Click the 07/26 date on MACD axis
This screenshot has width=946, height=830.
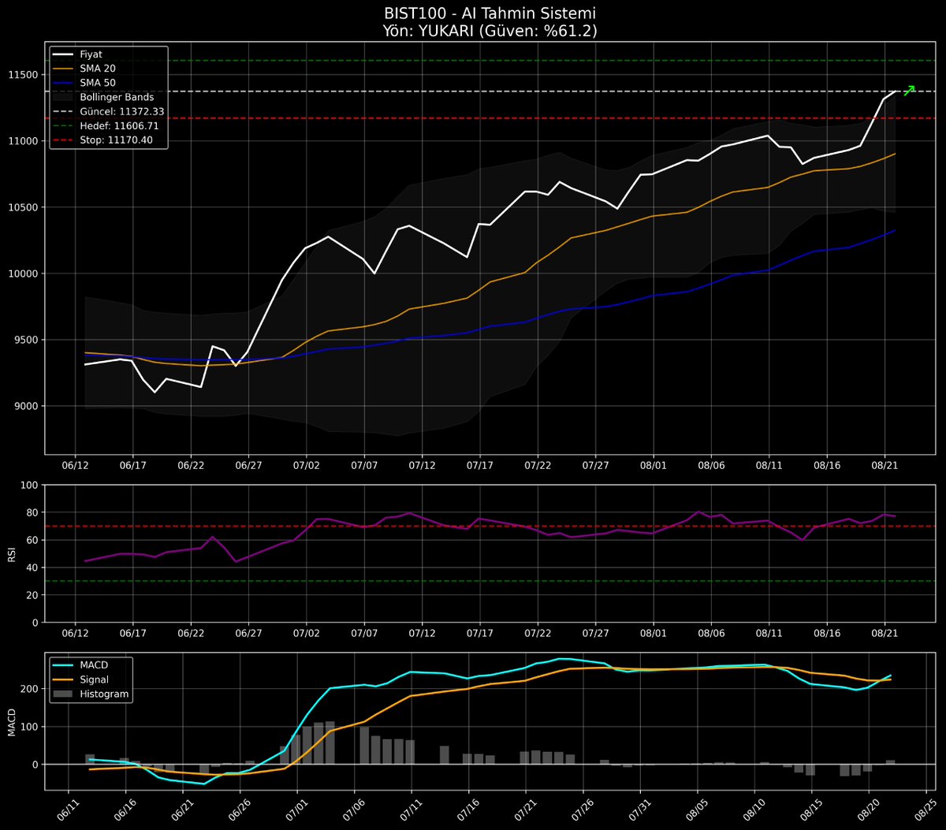coord(582,809)
